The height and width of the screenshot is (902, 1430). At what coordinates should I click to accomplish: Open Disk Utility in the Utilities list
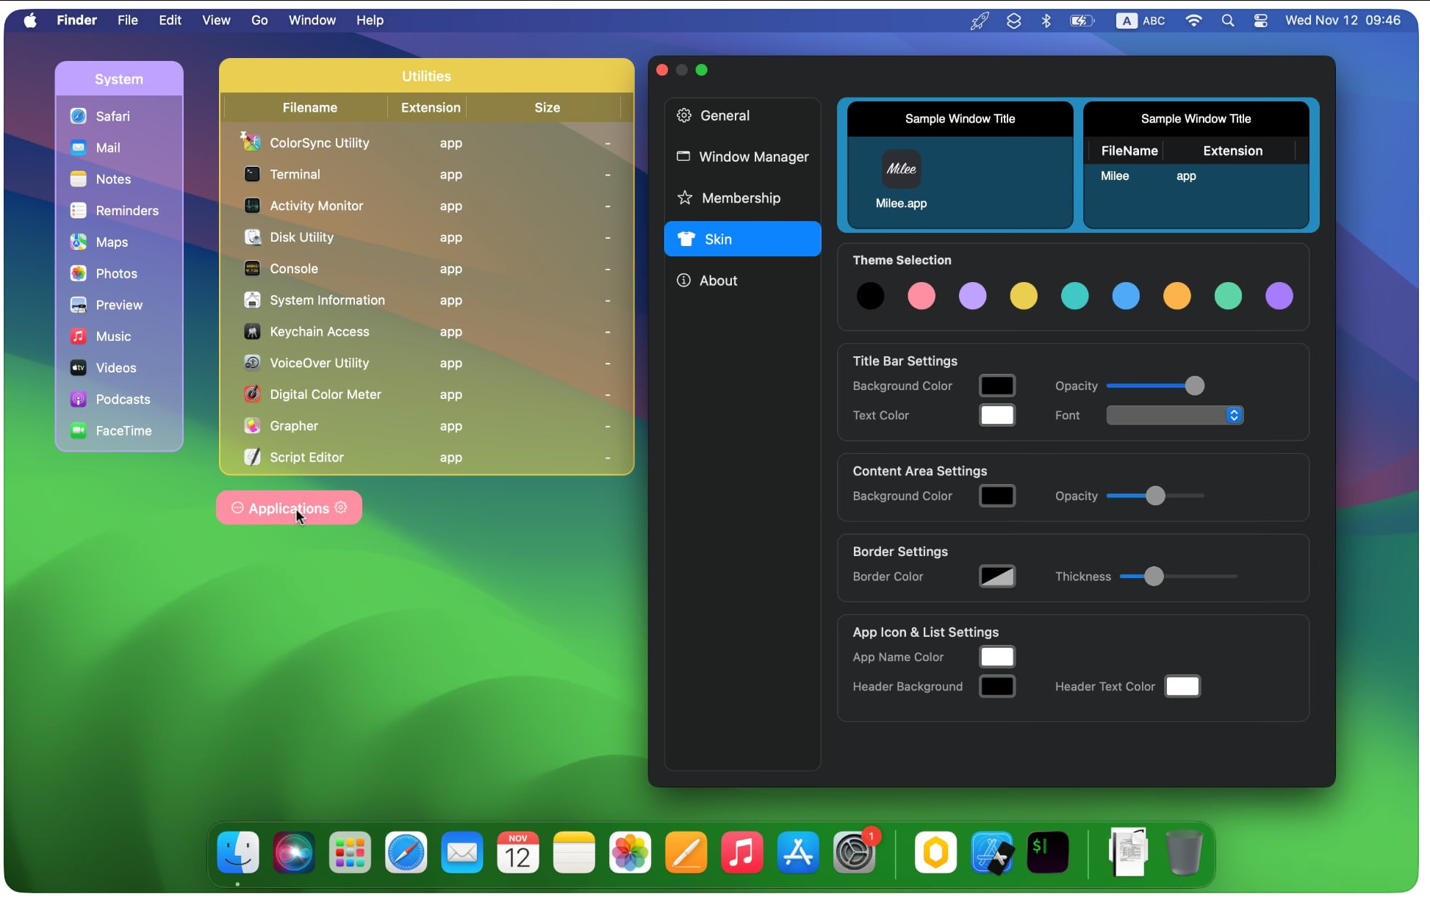coord(301,237)
